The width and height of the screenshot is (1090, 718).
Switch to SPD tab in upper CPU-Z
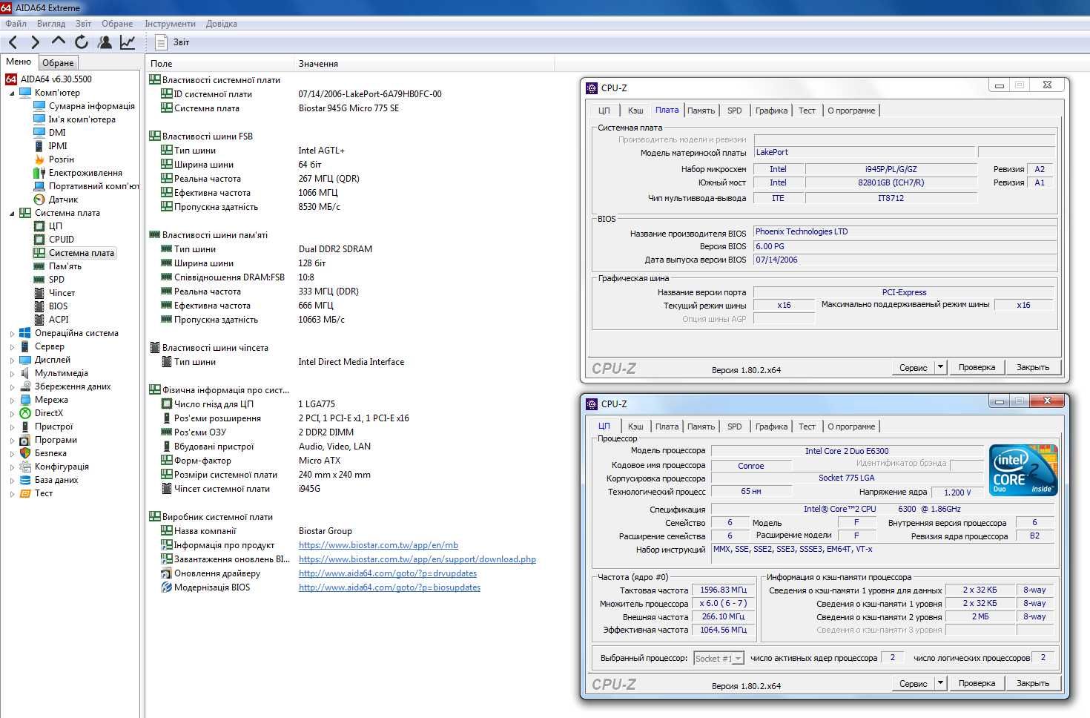[734, 111]
